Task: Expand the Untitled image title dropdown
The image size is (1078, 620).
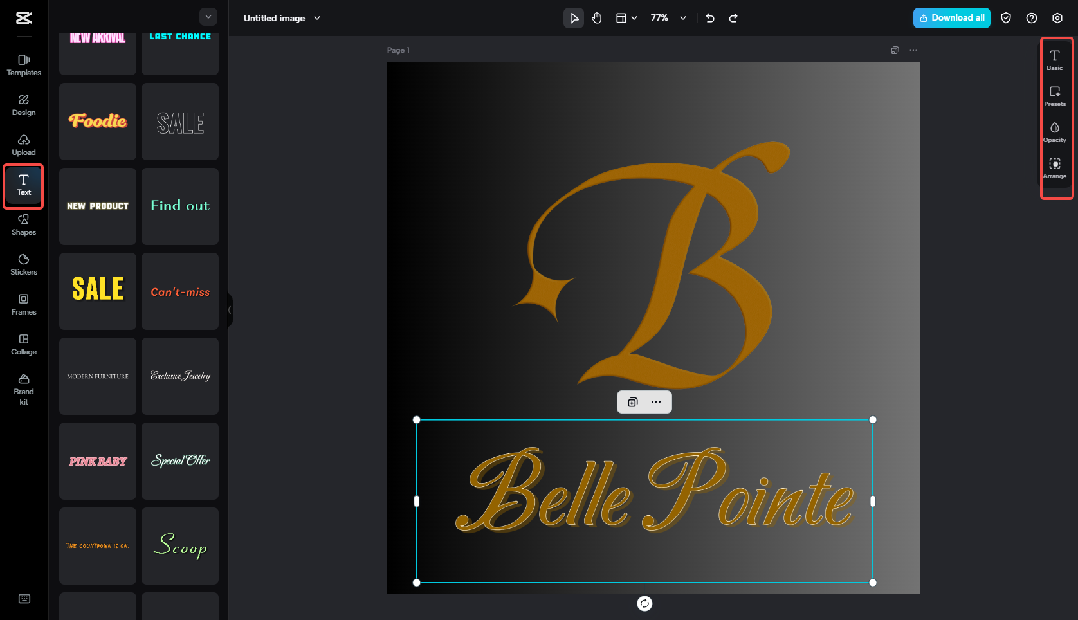Action: 316,18
